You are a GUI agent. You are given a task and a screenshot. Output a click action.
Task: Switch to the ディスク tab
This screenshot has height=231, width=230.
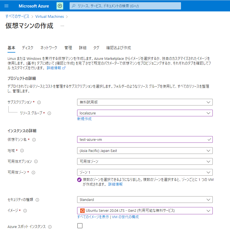click(x=28, y=48)
